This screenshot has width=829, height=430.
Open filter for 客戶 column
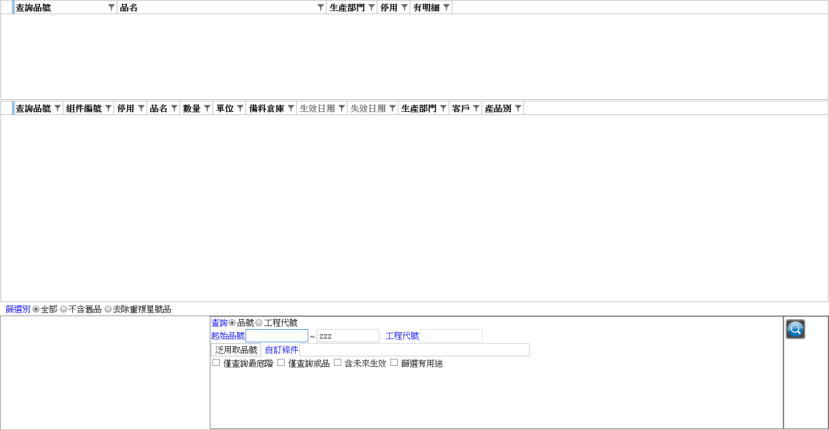coord(476,108)
